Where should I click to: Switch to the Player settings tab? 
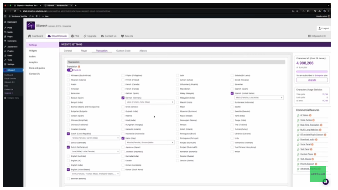tap(83, 51)
